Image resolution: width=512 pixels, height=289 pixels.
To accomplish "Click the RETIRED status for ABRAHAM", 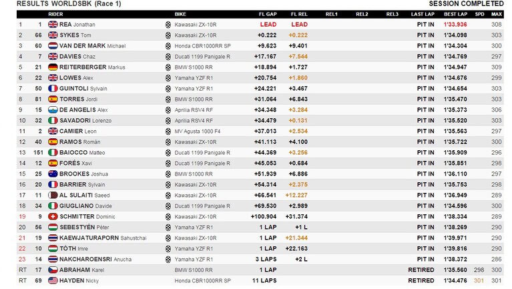I will coord(421,270).
